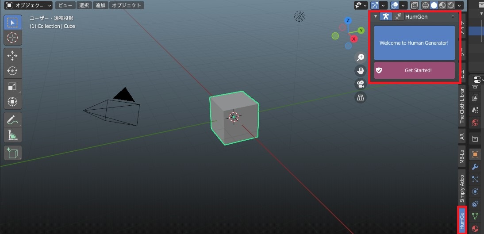The image size is (484, 234).
Task: Open object selectability and visibility eye dropdown
Action: tap(361, 5)
